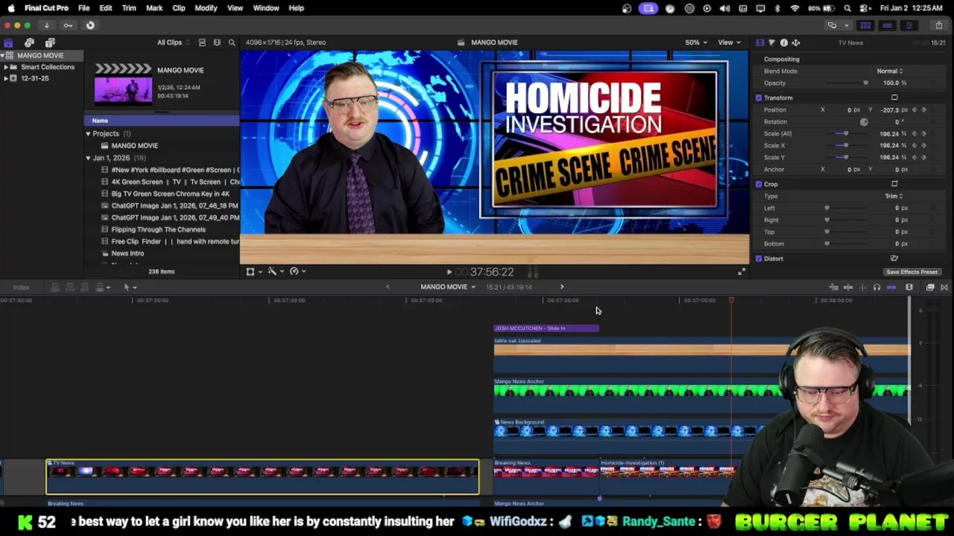Viewport: 954px width, 536px height.
Task: Select the JOSH MCCUTCHEN Slide In title clip
Action: coord(546,328)
